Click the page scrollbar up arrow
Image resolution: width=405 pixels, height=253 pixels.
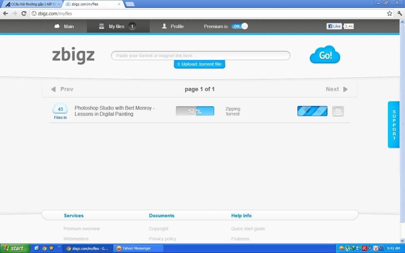click(x=402, y=22)
